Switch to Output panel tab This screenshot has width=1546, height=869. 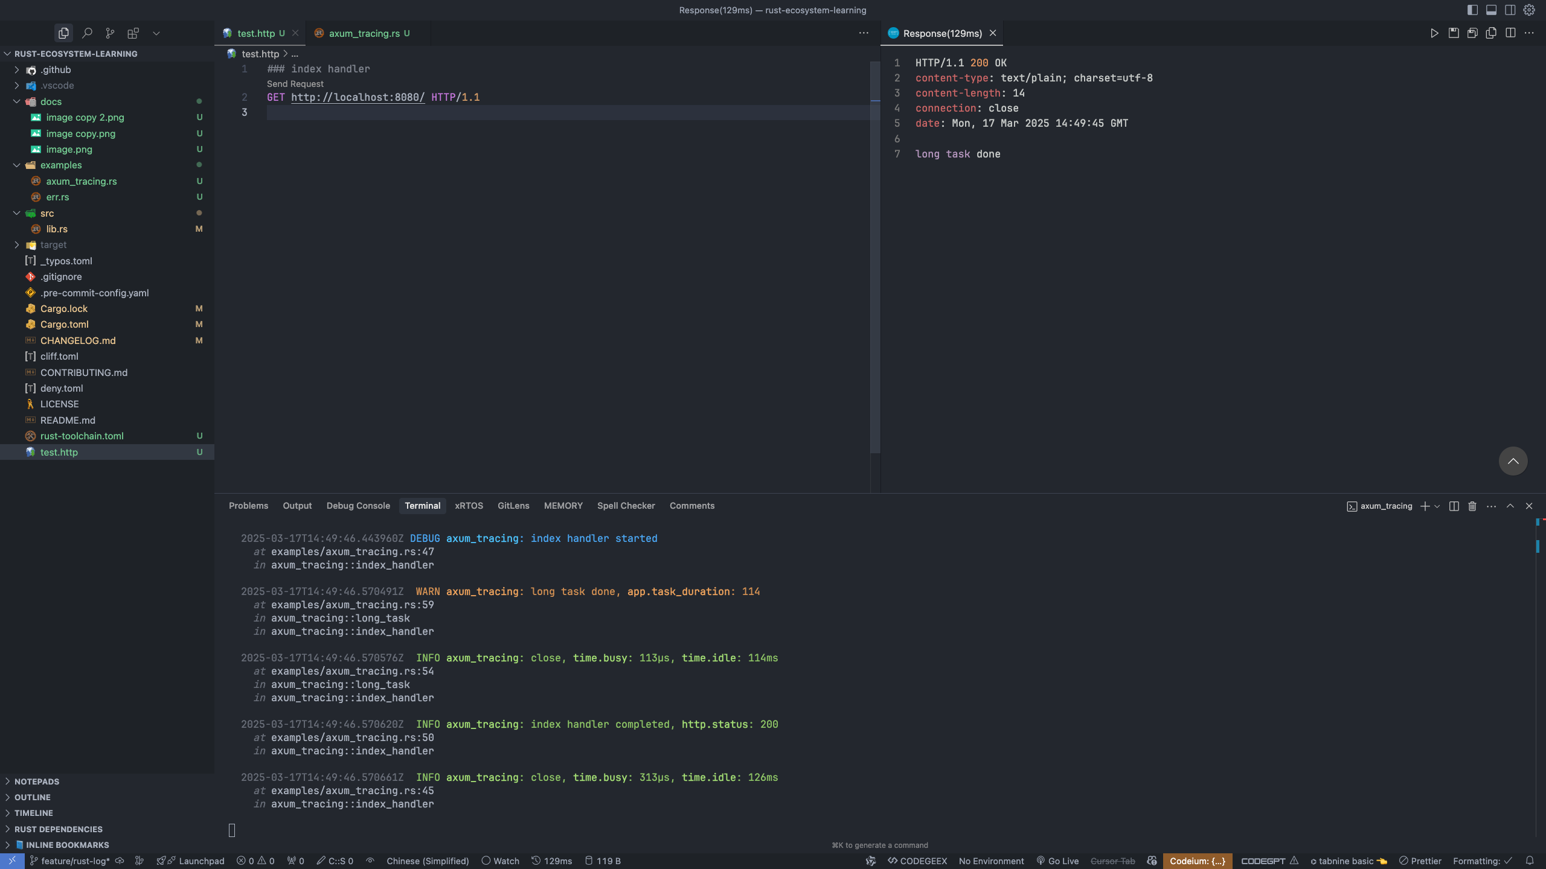[297, 506]
